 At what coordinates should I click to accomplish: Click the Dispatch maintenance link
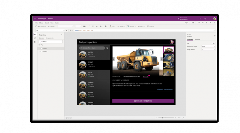(x=165, y=89)
